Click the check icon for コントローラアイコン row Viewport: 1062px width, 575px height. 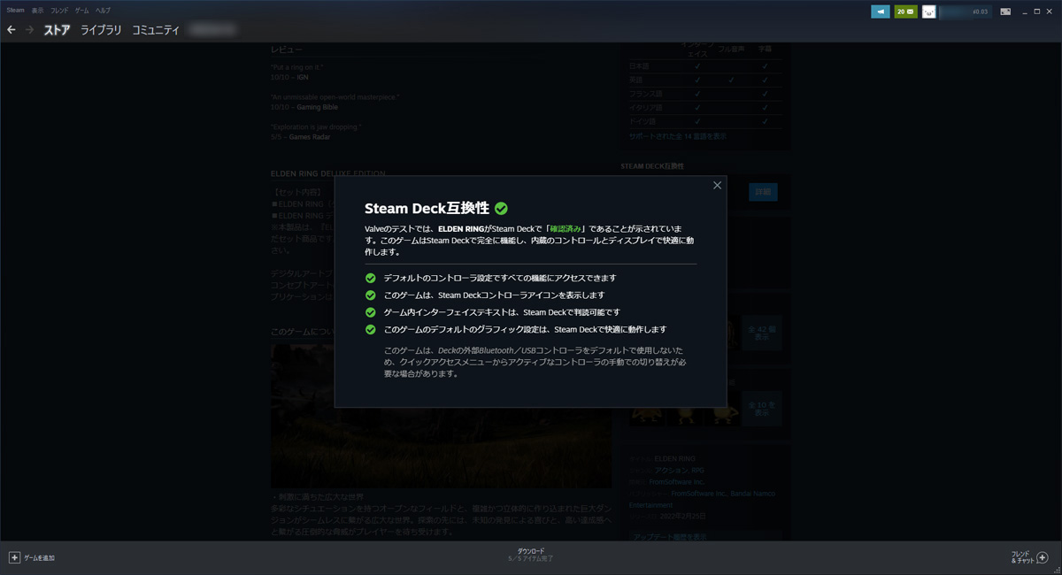tap(371, 295)
